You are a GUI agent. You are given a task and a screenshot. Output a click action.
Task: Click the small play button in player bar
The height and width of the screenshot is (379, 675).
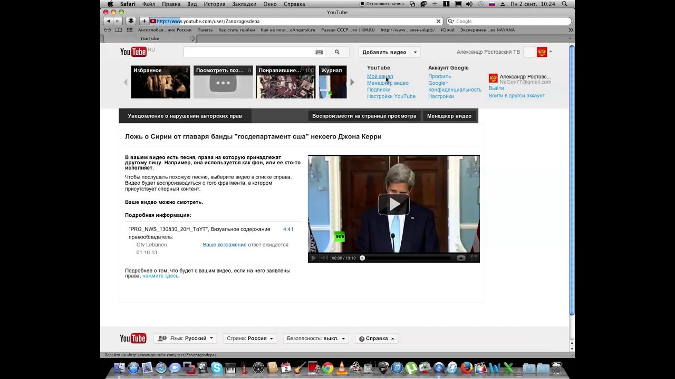pos(314,258)
